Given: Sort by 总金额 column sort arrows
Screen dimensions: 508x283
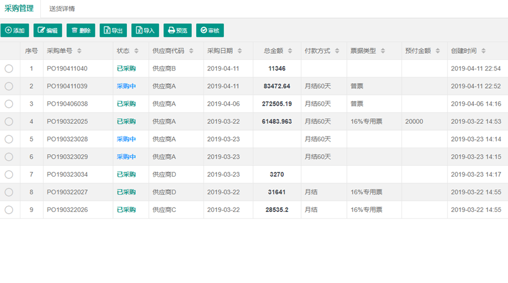Looking at the screenshot, I should coord(290,51).
